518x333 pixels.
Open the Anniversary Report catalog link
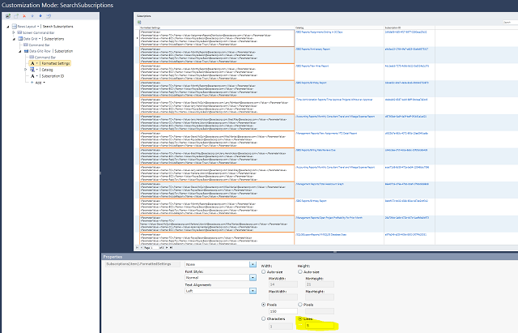point(313,49)
